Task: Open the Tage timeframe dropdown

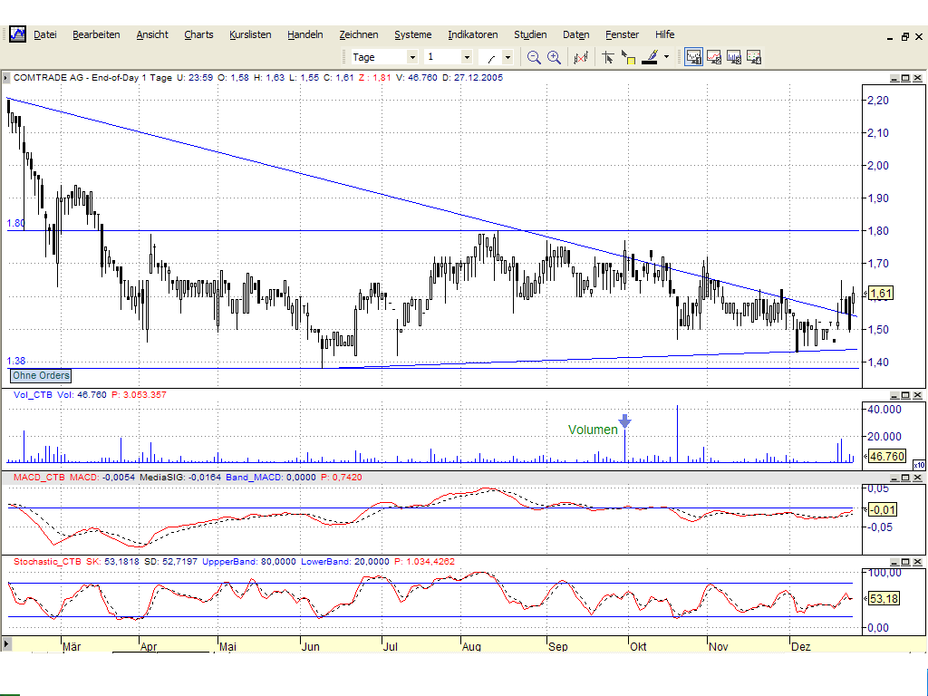Action: pyautogui.click(x=412, y=56)
